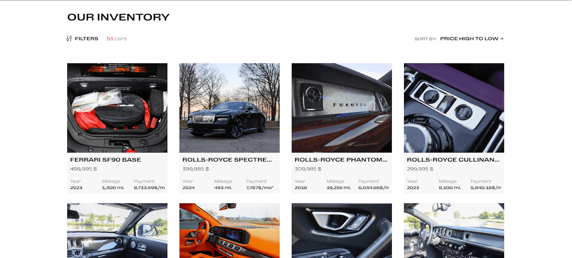Expand the Price High to Low sort dropdown
The height and width of the screenshot is (258, 572).
click(x=472, y=39)
